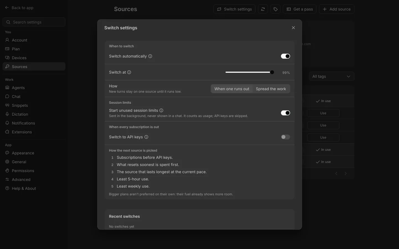Open Extensions settings
Viewport: 399px width, 249px height.
point(34,132)
